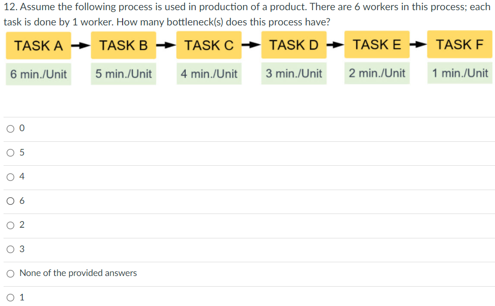Select the radio button for answer 3
This screenshot has height=306, width=495.
coord(10,249)
